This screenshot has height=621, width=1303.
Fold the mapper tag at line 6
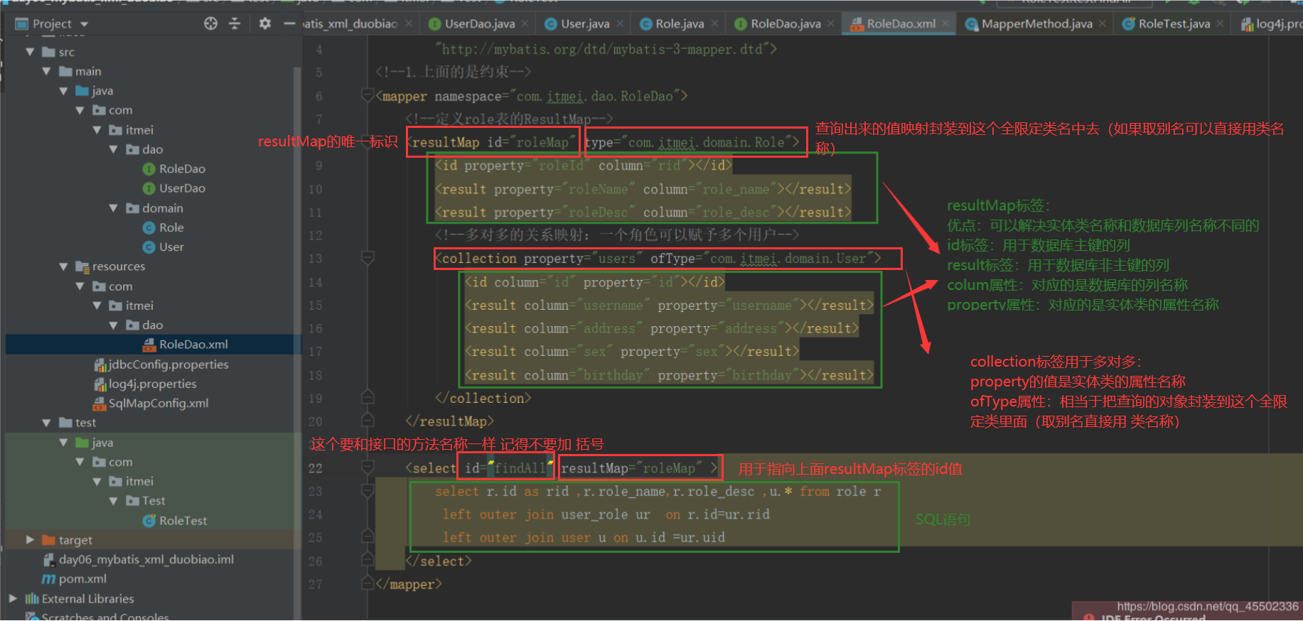(x=368, y=94)
